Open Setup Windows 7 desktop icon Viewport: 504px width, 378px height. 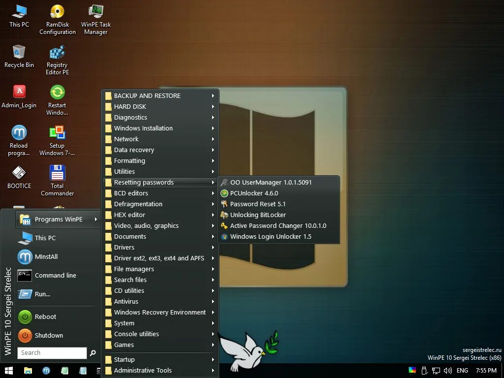(x=57, y=140)
